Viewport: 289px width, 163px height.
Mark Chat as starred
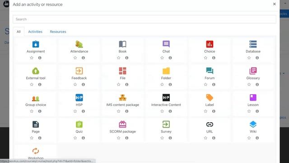[x=162, y=58]
